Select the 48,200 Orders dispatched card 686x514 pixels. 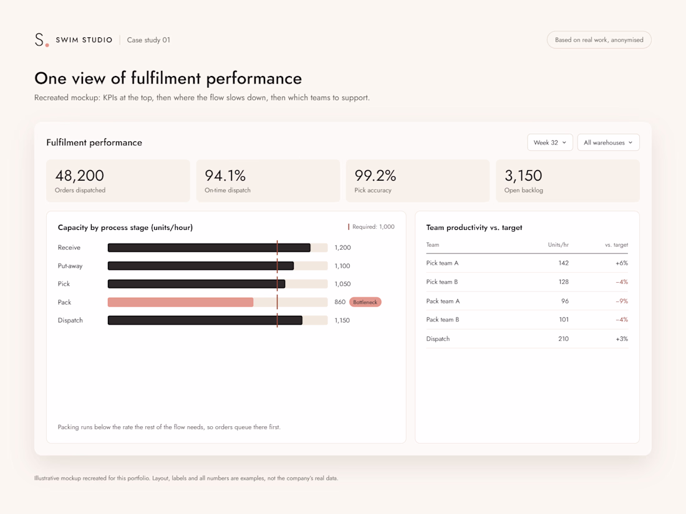[x=118, y=181]
